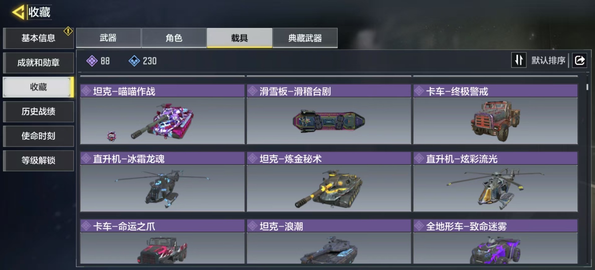Open the 默认排序 sort dropdown
This screenshot has width=595, height=270.
click(548, 60)
